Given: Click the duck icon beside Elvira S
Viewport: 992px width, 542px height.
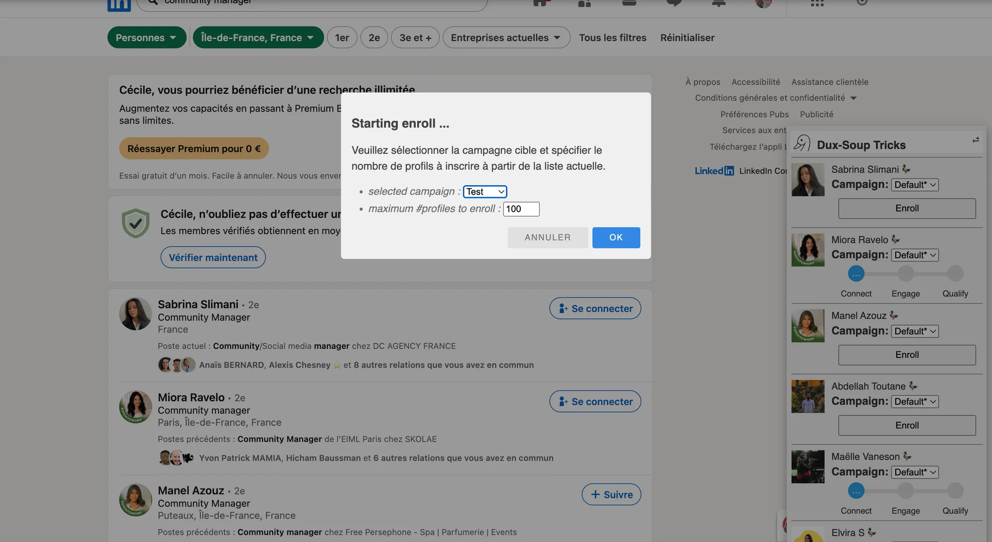Looking at the screenshot, I should click(871, 532).
